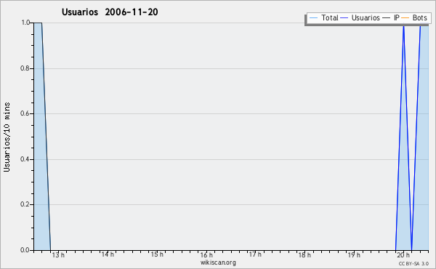Click the 0.4 y-axis value
The width and height of the screenshot is (436, 269).
pos(25,159)
